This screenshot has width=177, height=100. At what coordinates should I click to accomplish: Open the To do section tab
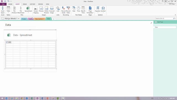click(x=24, y=19)
